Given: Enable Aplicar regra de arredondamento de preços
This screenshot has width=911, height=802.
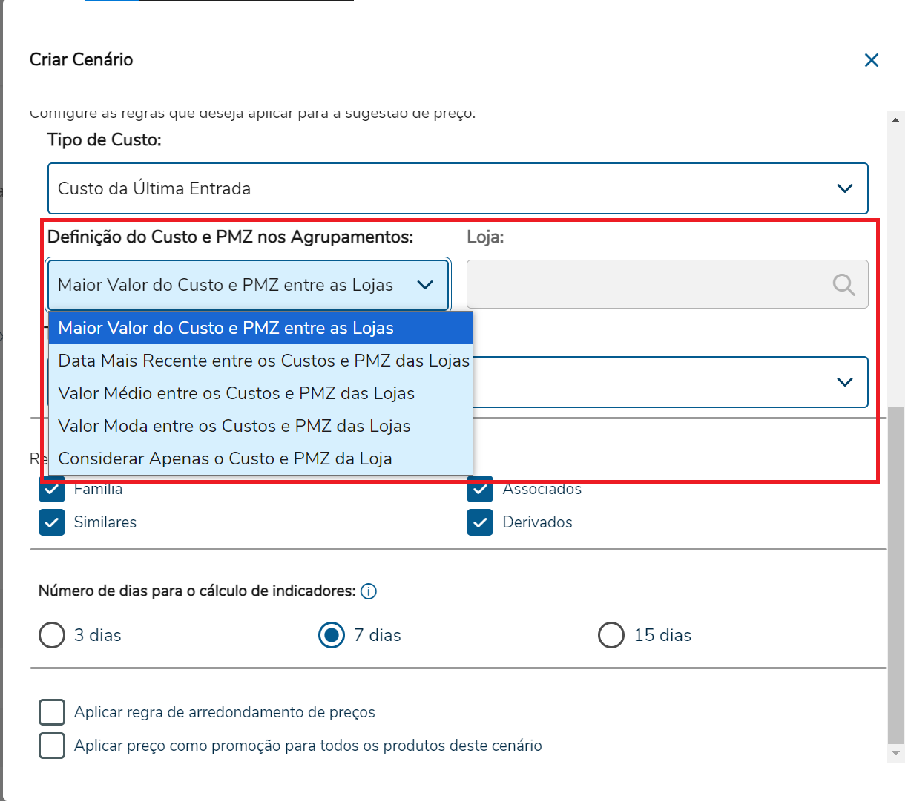Looking at the screenshot, I should click(52, 712).
